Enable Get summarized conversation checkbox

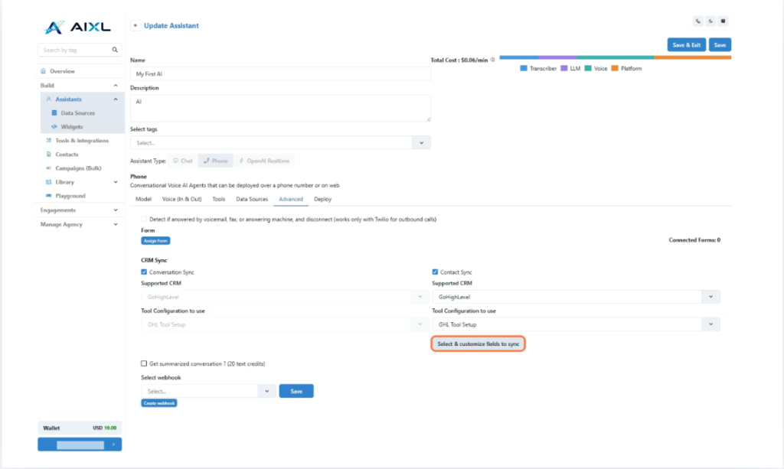[145, 363]
